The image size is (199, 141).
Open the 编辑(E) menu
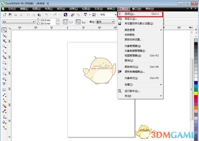click(24, 9)
